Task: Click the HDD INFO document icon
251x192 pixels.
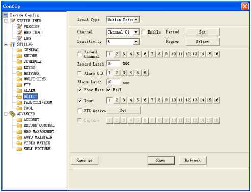Action: 20,33
